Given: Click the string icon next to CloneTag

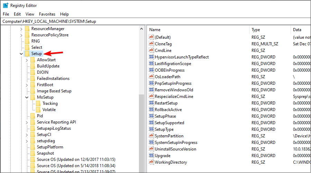Looking at the screenshot, I should tap(151, 44).
